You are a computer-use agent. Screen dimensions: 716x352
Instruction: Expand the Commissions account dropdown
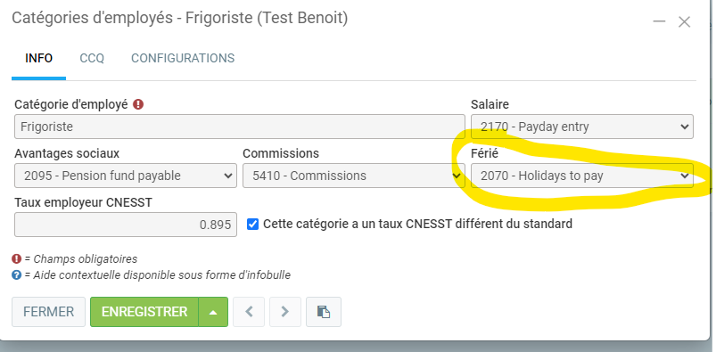(354, 176)
